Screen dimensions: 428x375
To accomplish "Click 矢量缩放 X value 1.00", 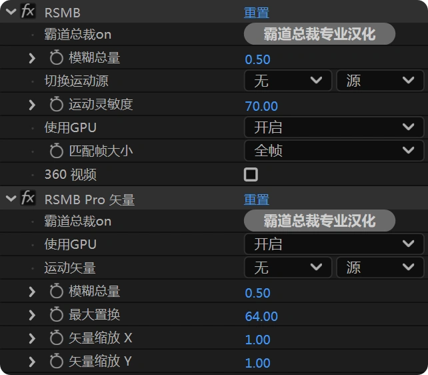I will (258, 340).
